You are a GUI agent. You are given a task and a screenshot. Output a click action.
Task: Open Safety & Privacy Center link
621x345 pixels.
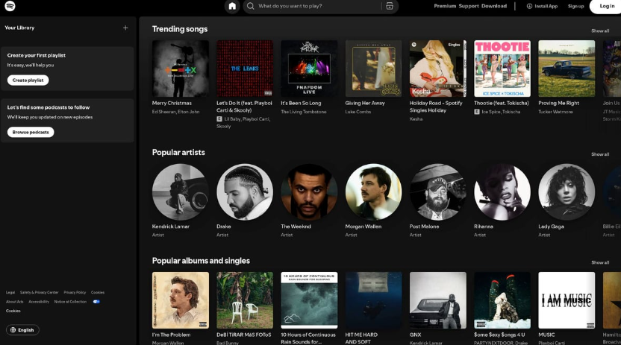pyautogui.click(x=40, y=292)
